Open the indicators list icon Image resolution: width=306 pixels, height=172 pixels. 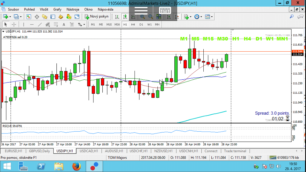(186, 17)
